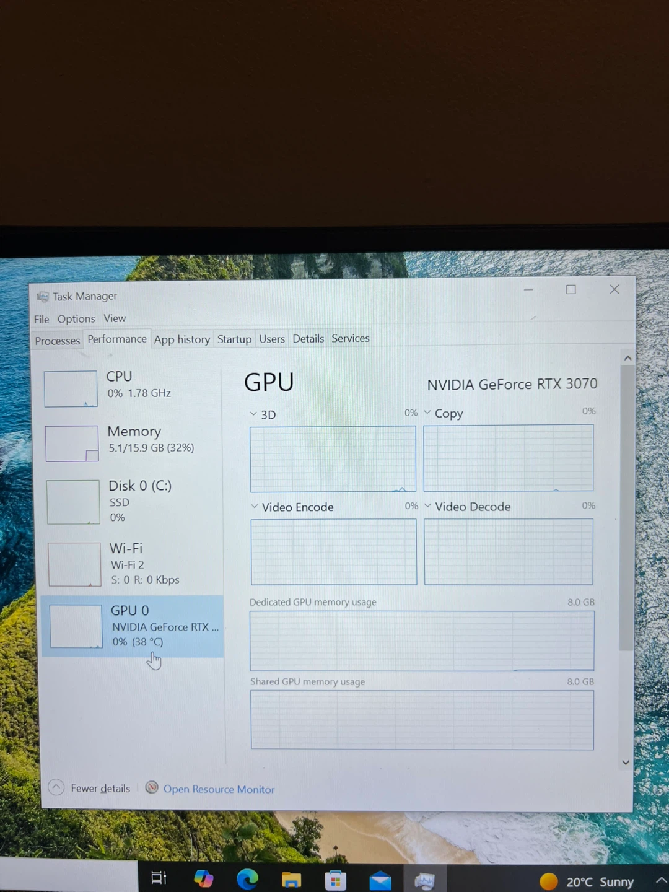669x892 pixels.
Task: Click the scrollbar up arrow
Action: click(627, 357)
